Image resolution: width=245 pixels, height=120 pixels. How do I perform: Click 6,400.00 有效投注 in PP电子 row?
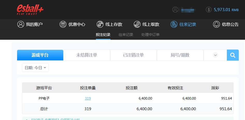189,98
